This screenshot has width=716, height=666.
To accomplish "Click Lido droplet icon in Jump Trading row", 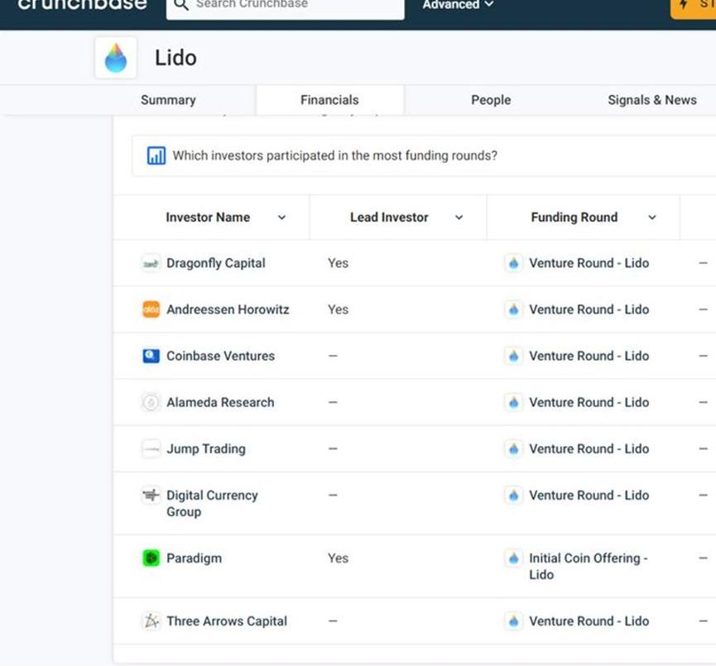I will [514, 449].
